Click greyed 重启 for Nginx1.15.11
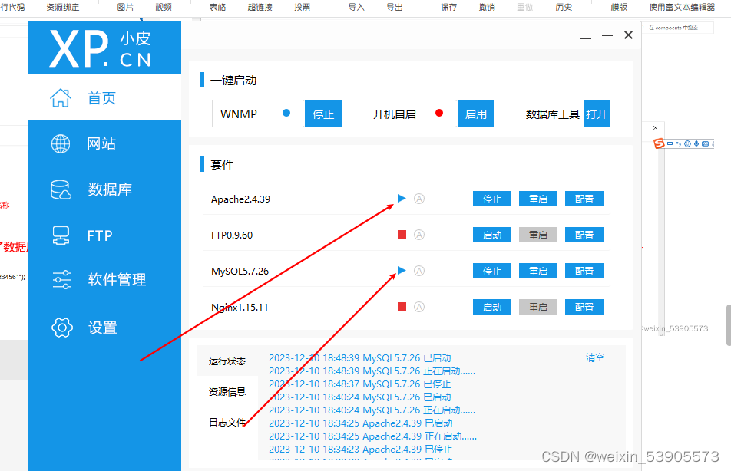Image resolution: width=731 pixels, height=471 pixels. 538,307
